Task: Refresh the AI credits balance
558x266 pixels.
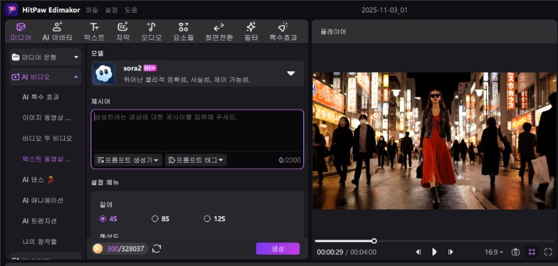Action: pos(156,249)
